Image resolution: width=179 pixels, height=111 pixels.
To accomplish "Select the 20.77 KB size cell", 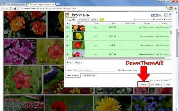I will (x=112, y=54).
